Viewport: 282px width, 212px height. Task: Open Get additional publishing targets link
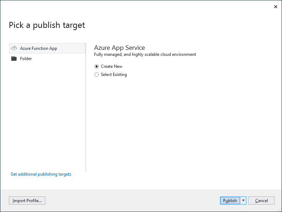41,174
